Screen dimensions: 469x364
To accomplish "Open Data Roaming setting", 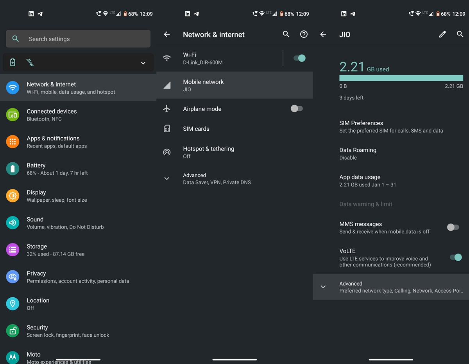I will (x=391, y=153).
